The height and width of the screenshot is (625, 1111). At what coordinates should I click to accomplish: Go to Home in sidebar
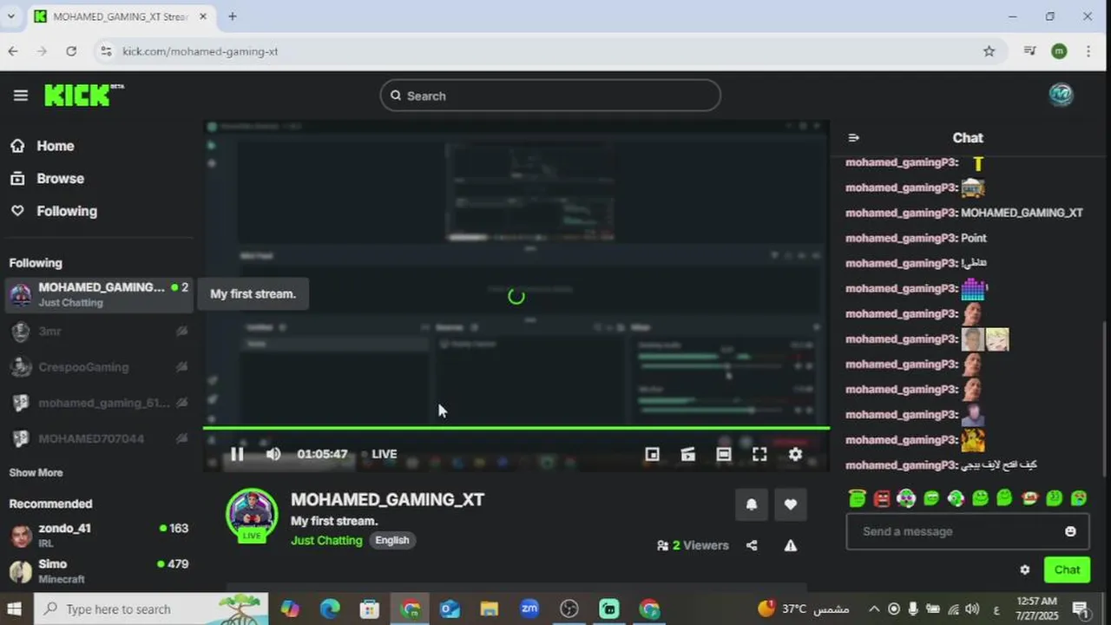coord(42,146)
